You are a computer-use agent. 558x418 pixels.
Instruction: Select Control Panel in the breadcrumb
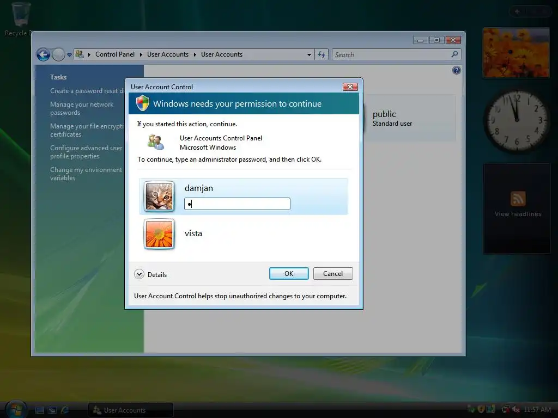click(x=114, y=54)
